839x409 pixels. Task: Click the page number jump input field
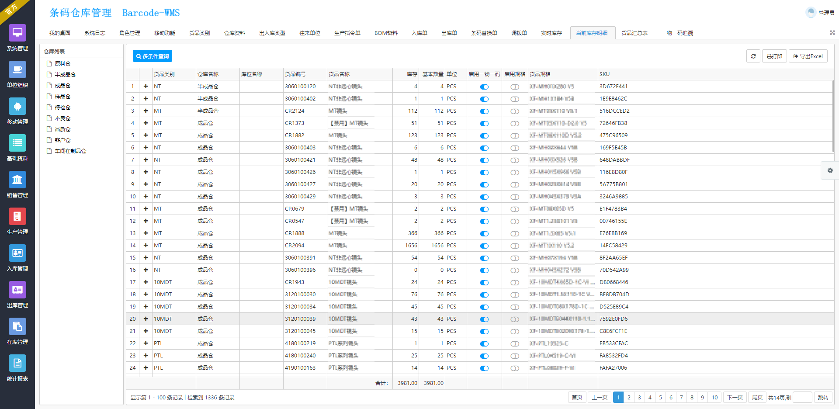coord(802,397)
